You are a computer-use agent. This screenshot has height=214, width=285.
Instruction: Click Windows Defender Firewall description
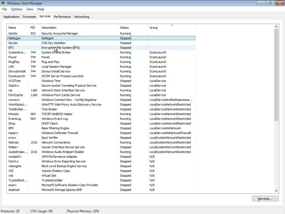tap(60, 133)
